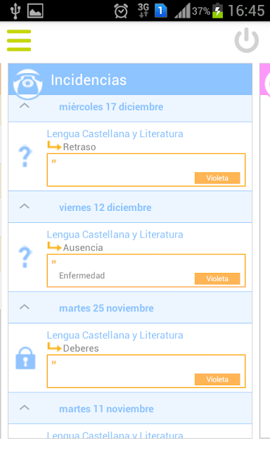Collapse martes 25 noviembre section
Screen dimensions: 270x450
[x=25, y=307]
